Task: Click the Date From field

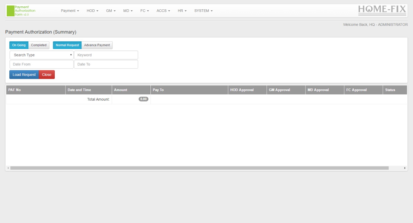Action: point(41,64)
